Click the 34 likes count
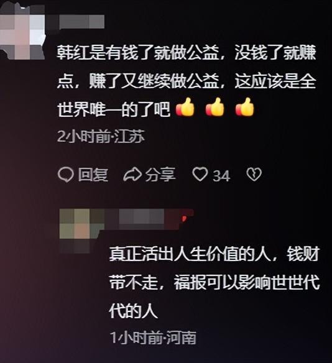This screenshot has width=332, height=363. (221, 176)
